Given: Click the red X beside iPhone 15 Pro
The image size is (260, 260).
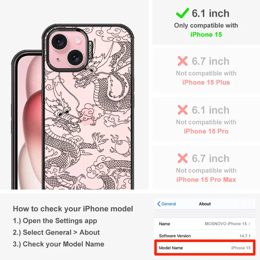Looking at the screenshot, I should coord(183,110).
